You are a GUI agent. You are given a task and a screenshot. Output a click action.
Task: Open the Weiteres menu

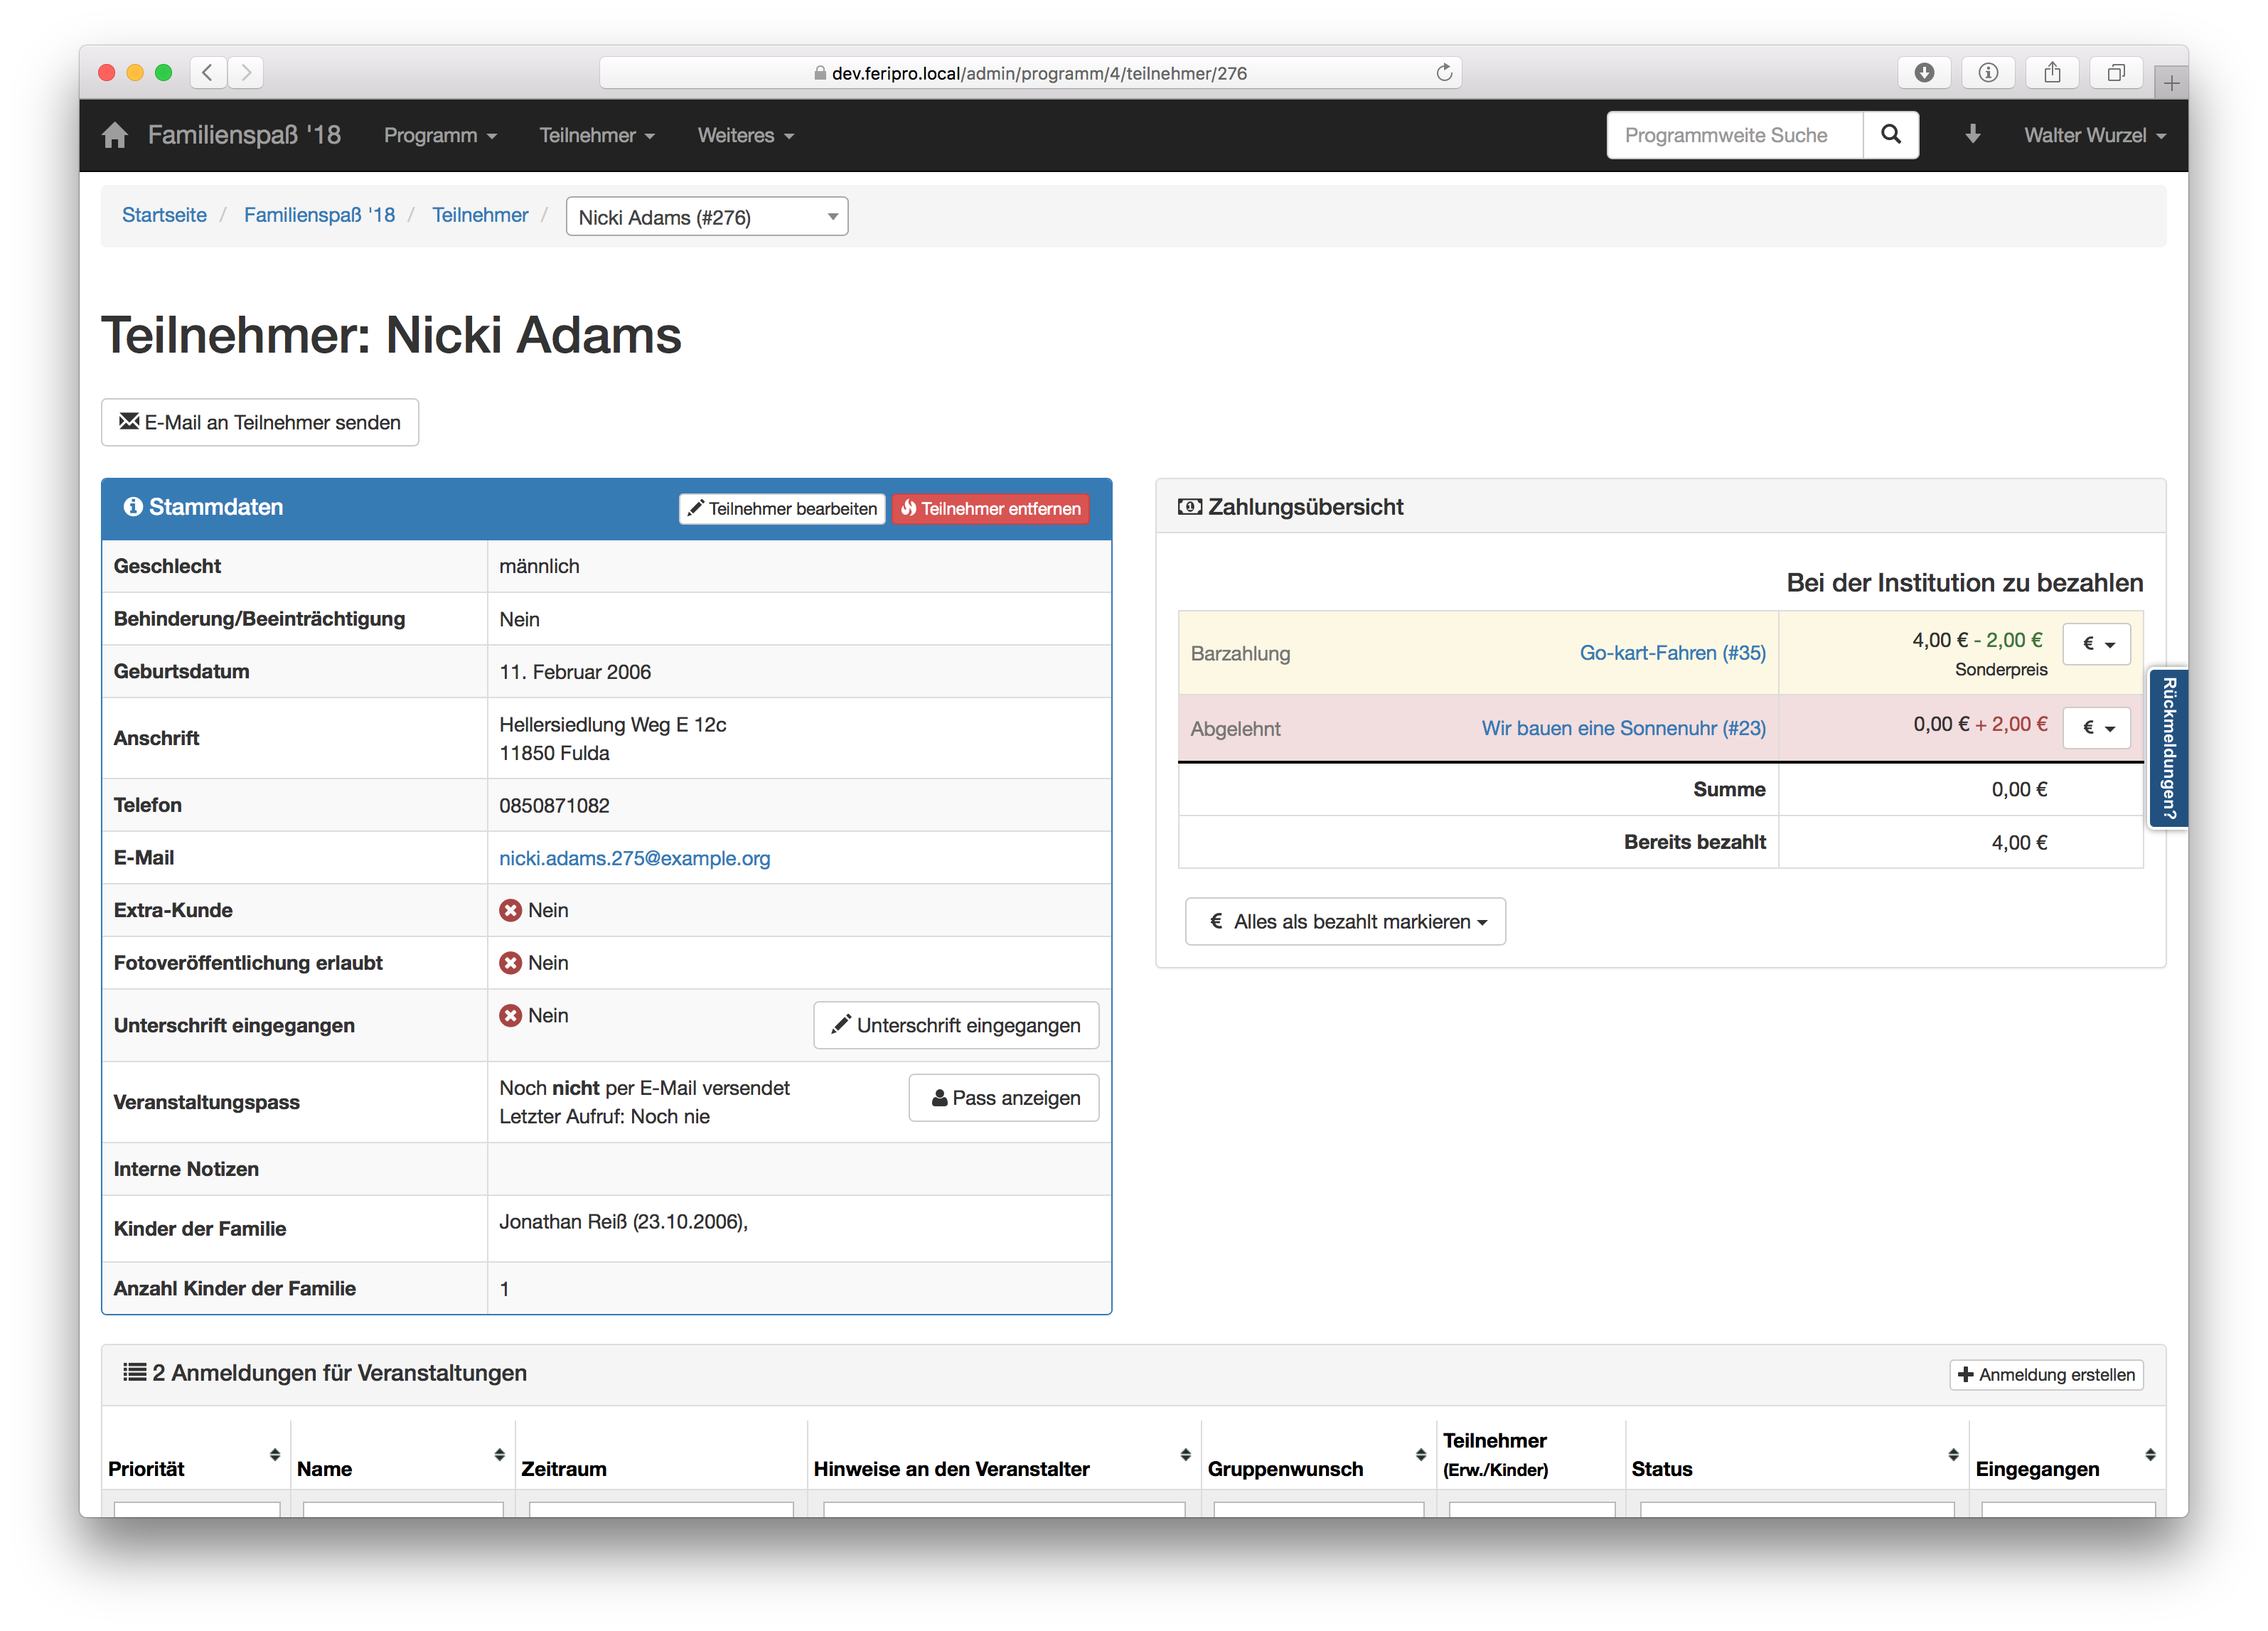click(x=745, y=135)
